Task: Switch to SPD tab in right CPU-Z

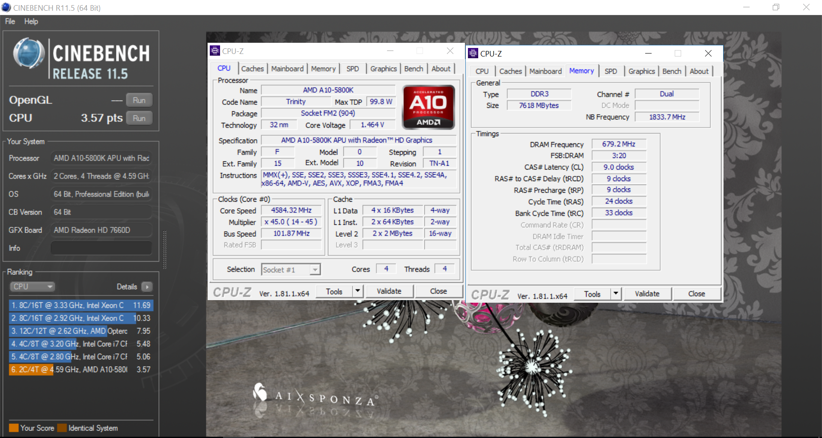Action: tap(611, 72)
